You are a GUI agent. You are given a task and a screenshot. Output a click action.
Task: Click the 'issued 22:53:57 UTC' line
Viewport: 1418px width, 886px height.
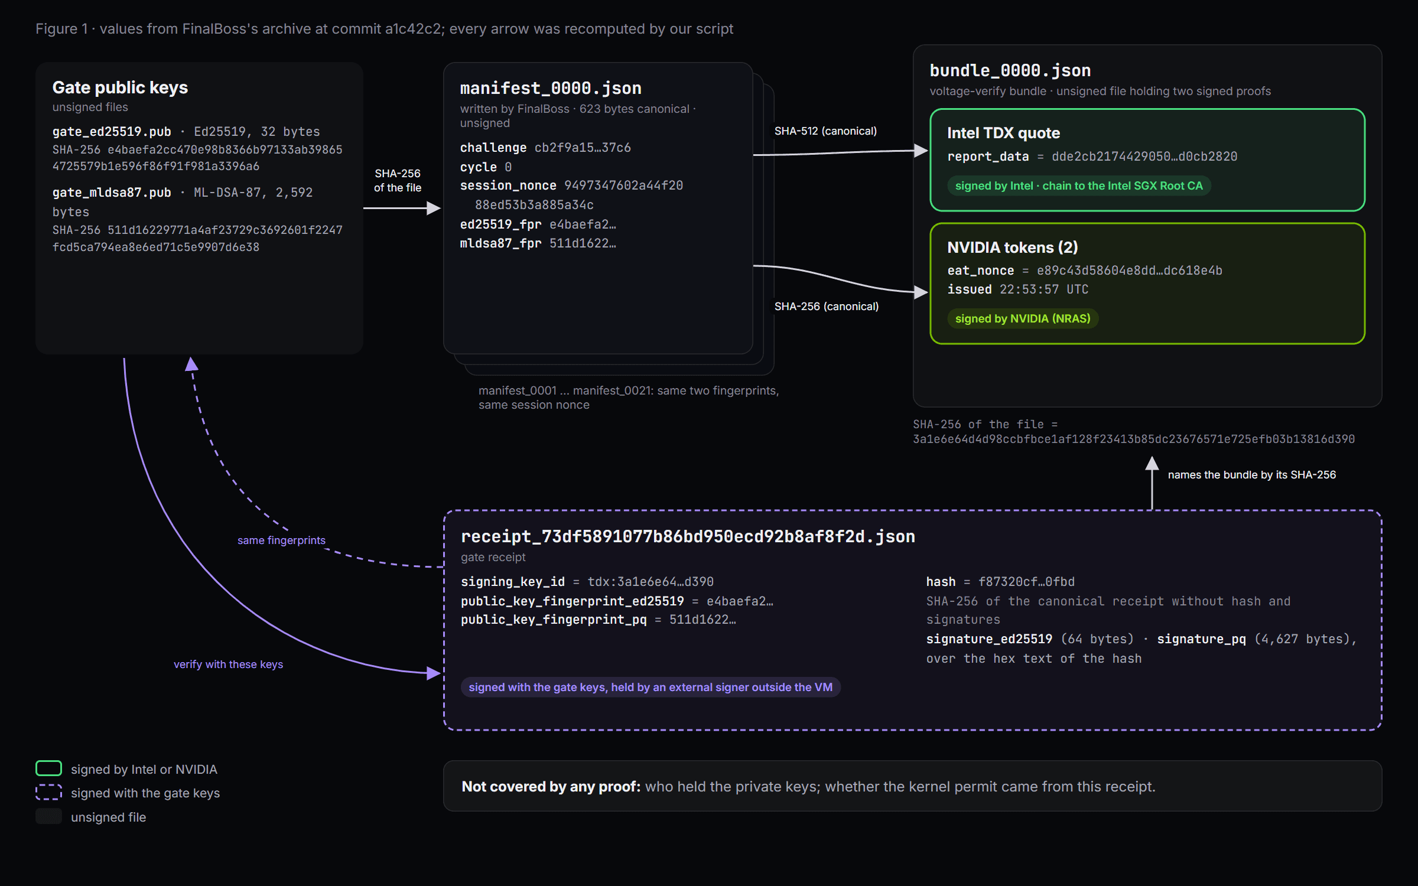1017,289
